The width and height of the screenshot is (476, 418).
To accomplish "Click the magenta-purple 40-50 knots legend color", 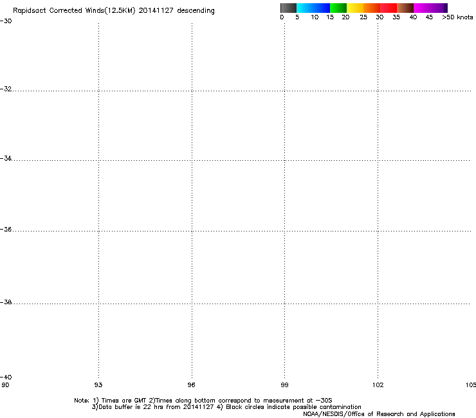I will click(x=430, y=8).
